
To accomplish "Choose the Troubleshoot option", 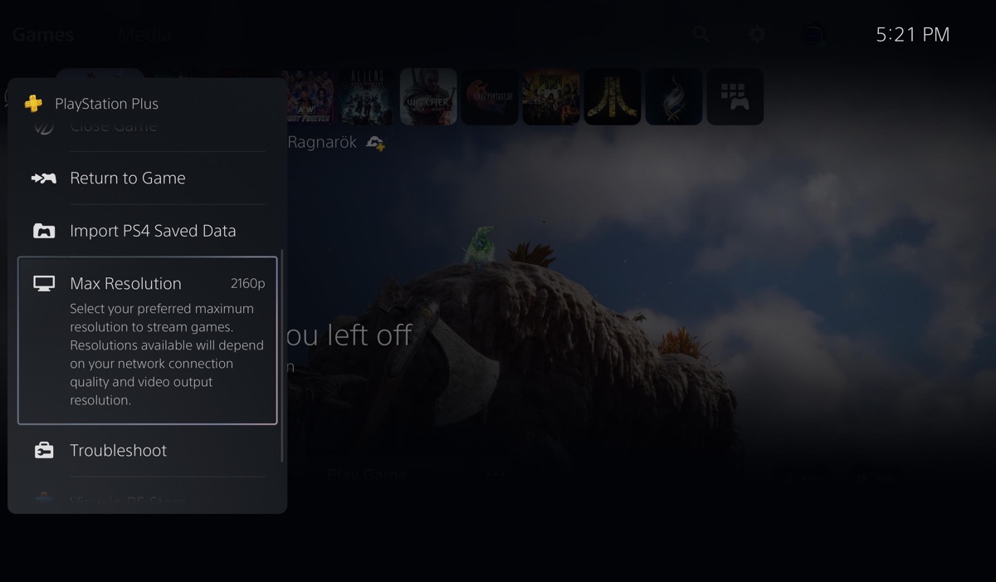I will pyautogui.click(x=148, y=450).
